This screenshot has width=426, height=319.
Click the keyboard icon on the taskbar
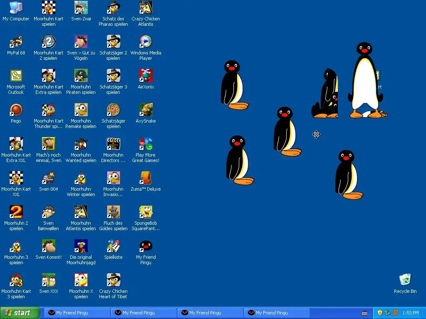coord(364,313)
